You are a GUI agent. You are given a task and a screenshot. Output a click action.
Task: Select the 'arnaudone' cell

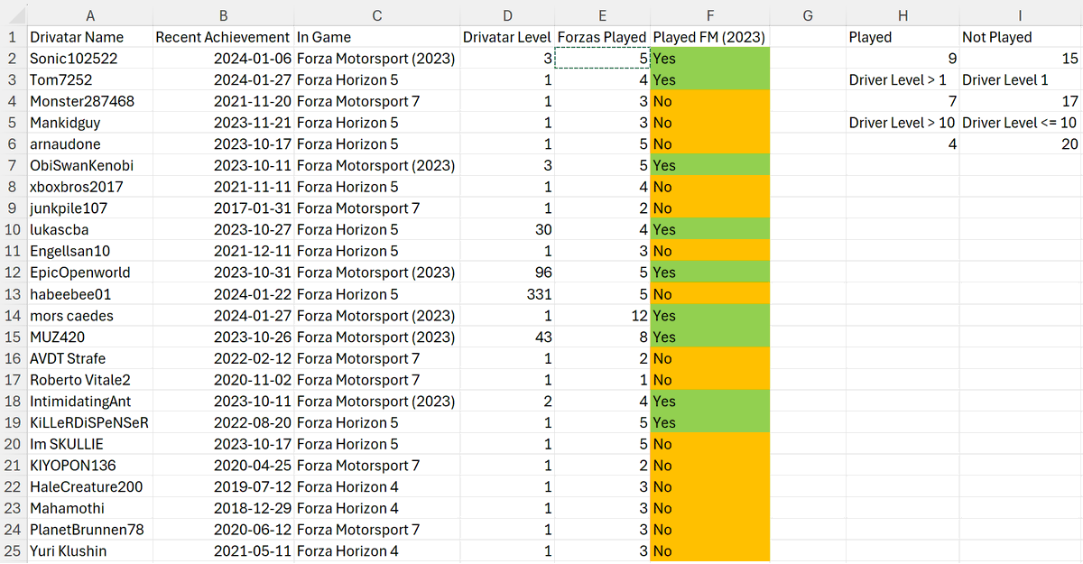90,144
